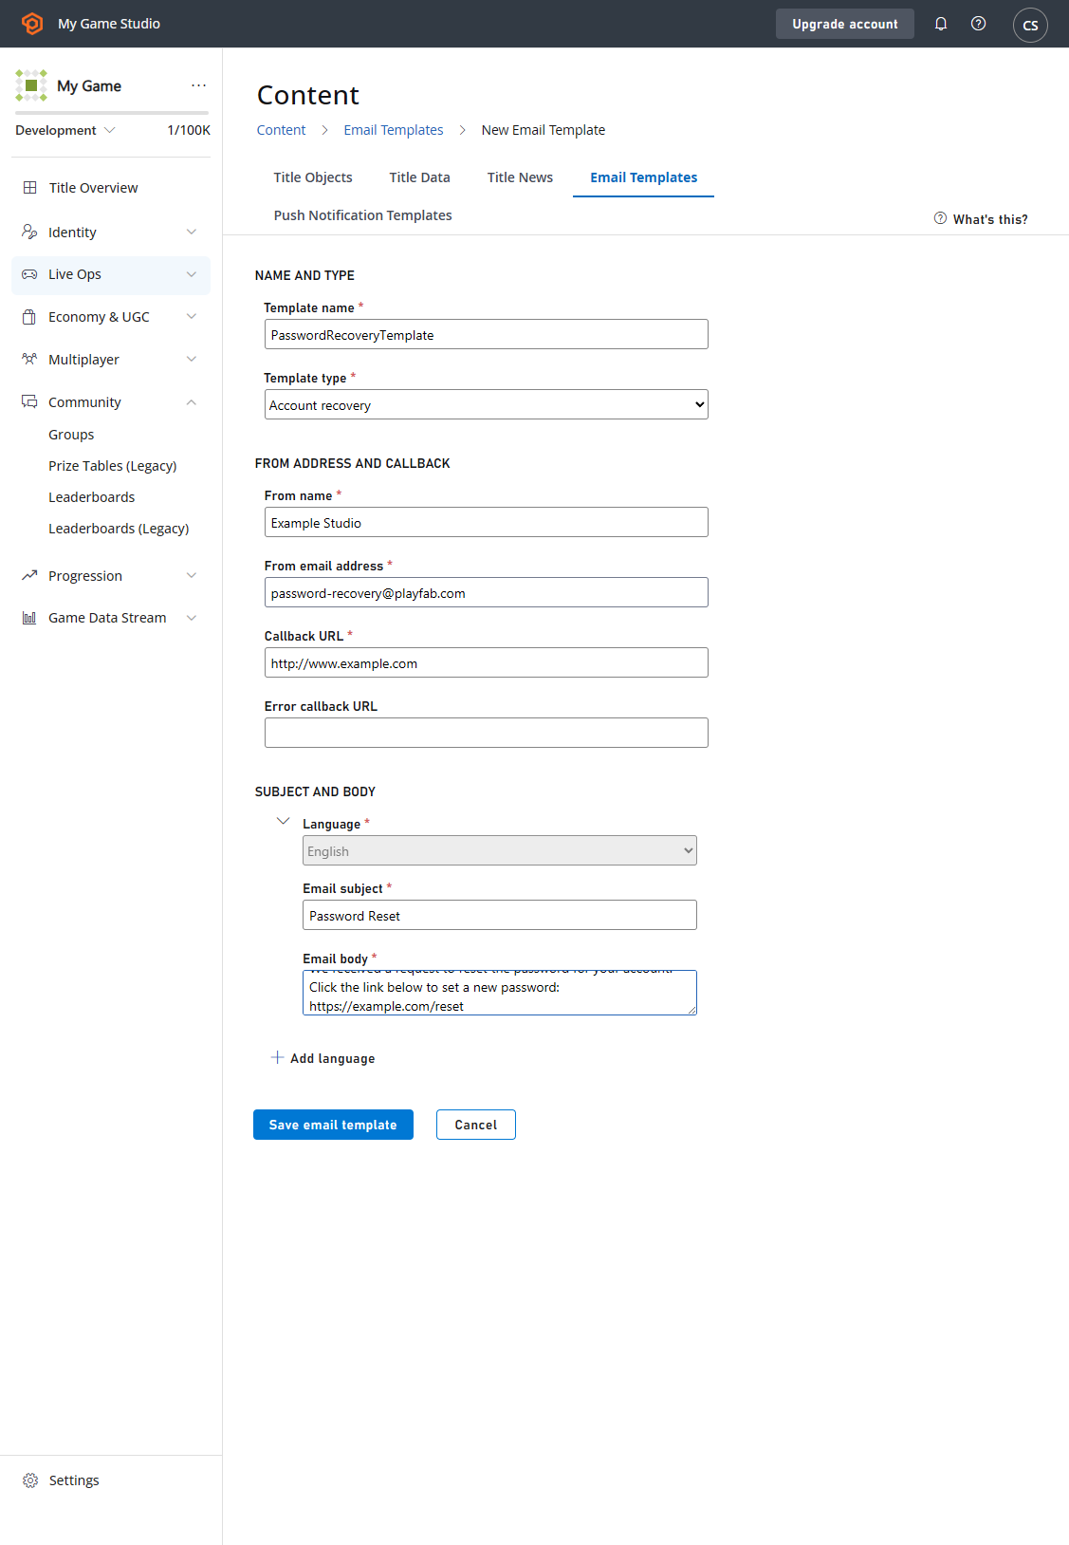This screenshot has width=1069, height=1545.
Task: Click the Add language link
Action: (x=332, y=1058)
